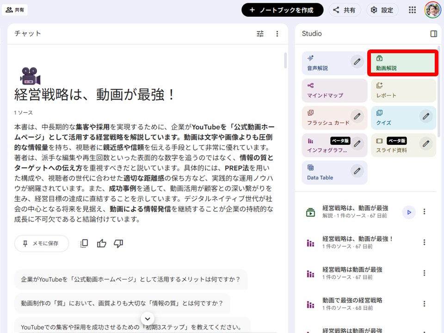Give thumbs up to the summary

pos(101,244)
